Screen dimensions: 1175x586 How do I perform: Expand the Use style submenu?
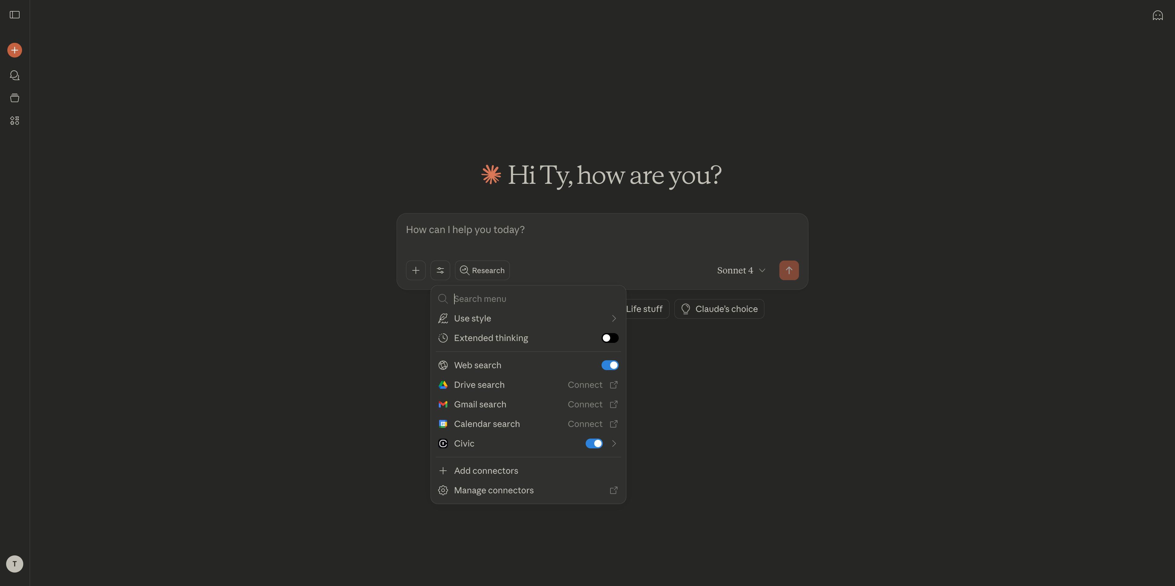pos(614,318)
